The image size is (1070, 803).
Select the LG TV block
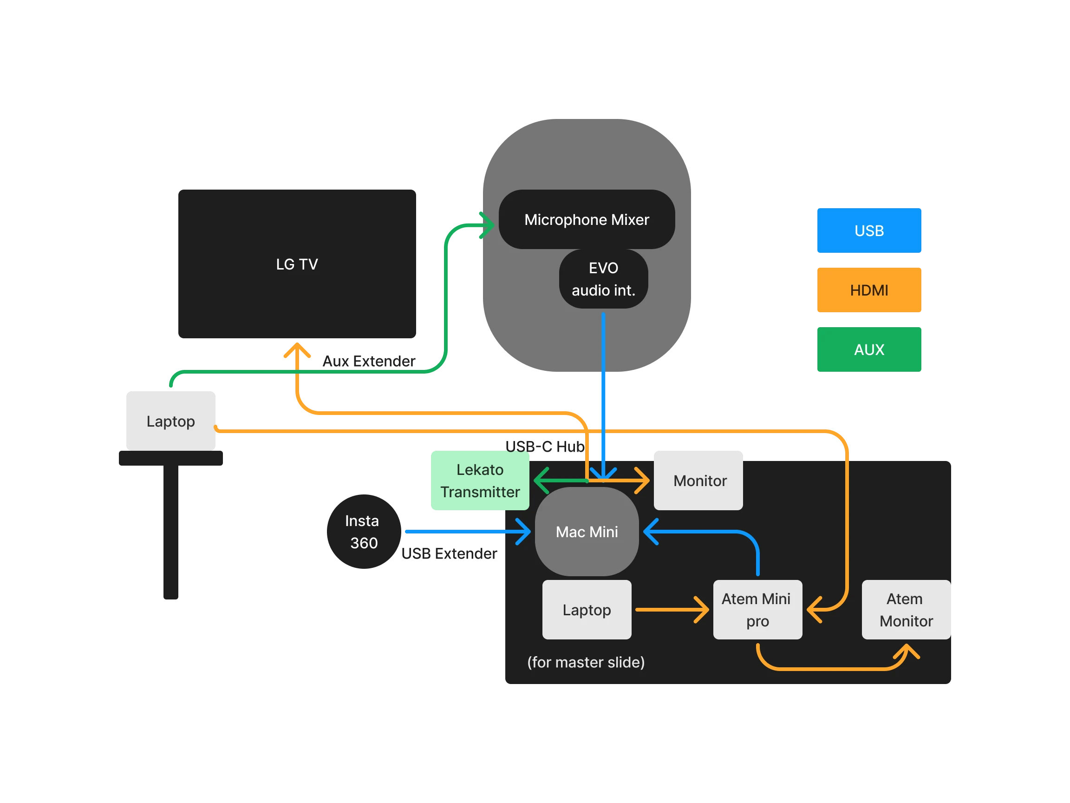[x=297, y=264]
